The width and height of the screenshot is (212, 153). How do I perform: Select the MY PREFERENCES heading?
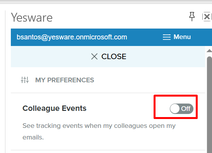[65, 80]
